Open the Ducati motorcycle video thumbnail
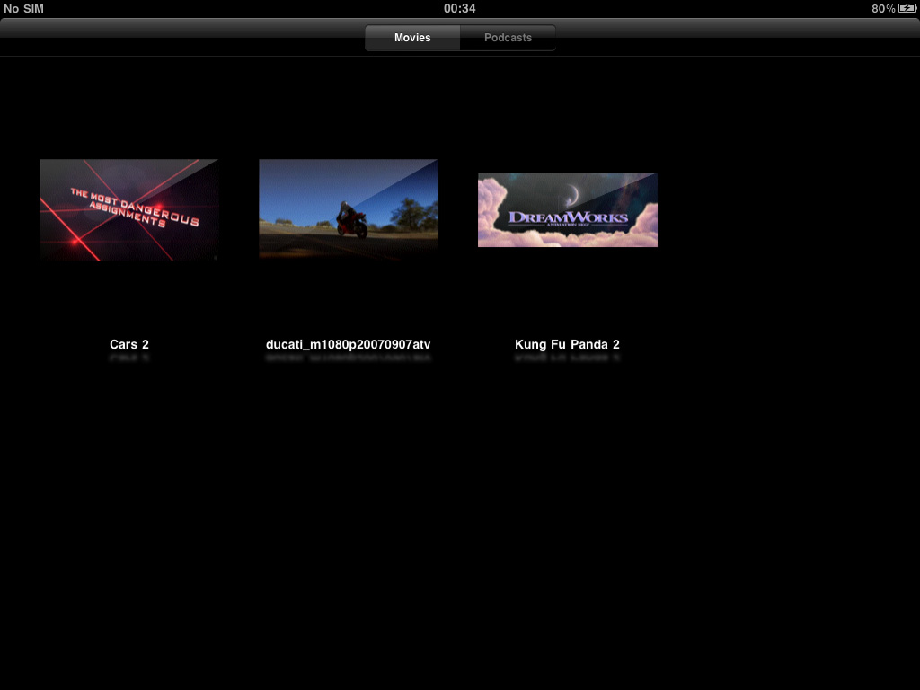The height and width of the screenshot is (690, 920). point(349,209)
